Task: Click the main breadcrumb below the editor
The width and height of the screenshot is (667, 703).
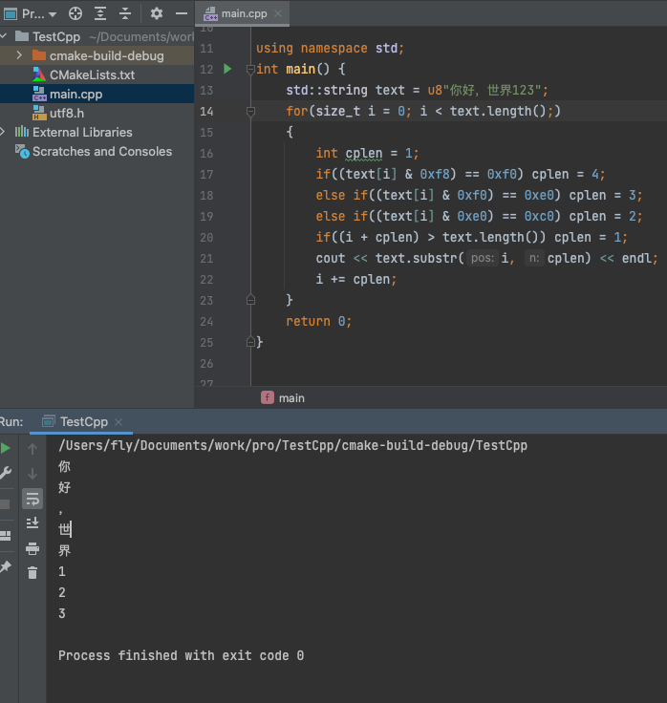Action: click(291, 397)
